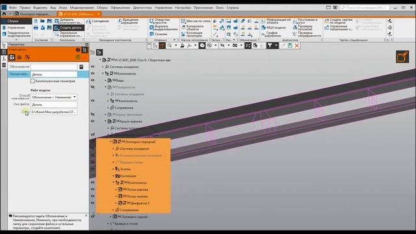Toggle visibility eye for Виды node
This screenshot has height=234, width=416.
point(92,80)
